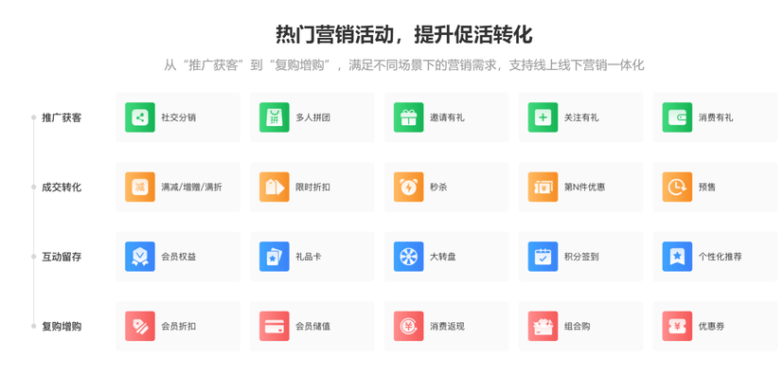Click the 消费返现 yen refund icon

point(408,326)
